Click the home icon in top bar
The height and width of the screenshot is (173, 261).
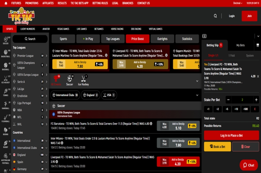coord(6,3)
